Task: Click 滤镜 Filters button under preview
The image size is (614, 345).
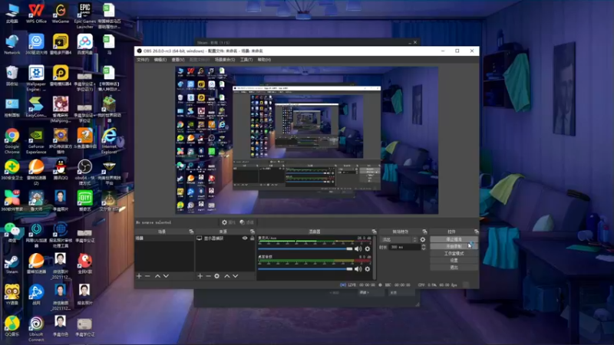Action: click(246, 222)
